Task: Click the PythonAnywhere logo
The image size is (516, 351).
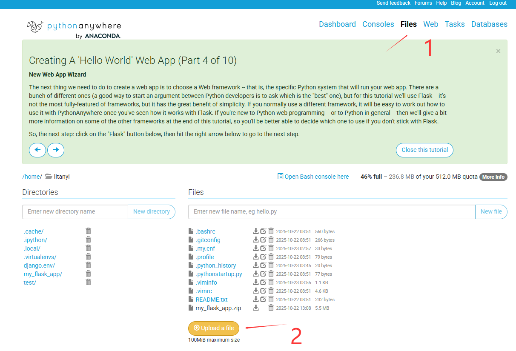Action: pos(74,29)
